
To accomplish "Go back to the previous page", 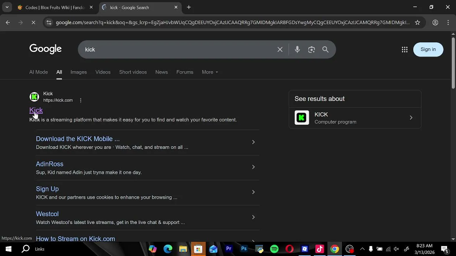I will tap(8, 22).
